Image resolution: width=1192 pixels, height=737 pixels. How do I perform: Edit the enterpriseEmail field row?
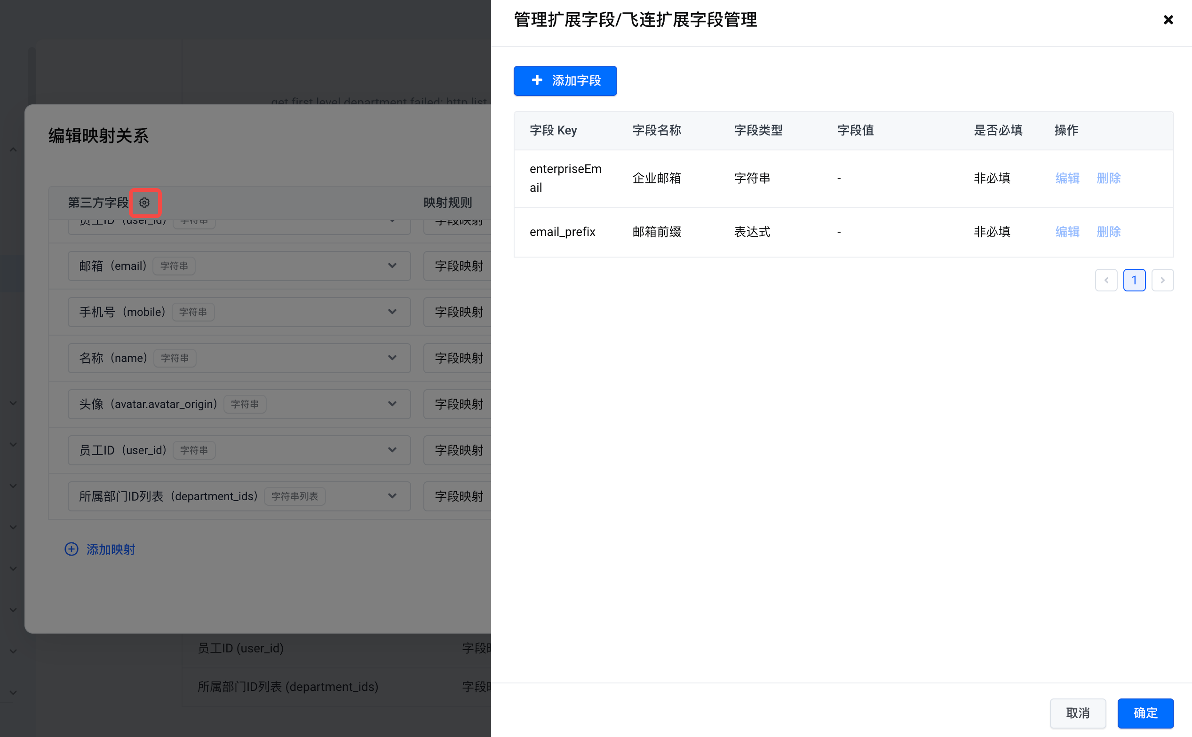pyautogui.click(x=1067, y=179)
